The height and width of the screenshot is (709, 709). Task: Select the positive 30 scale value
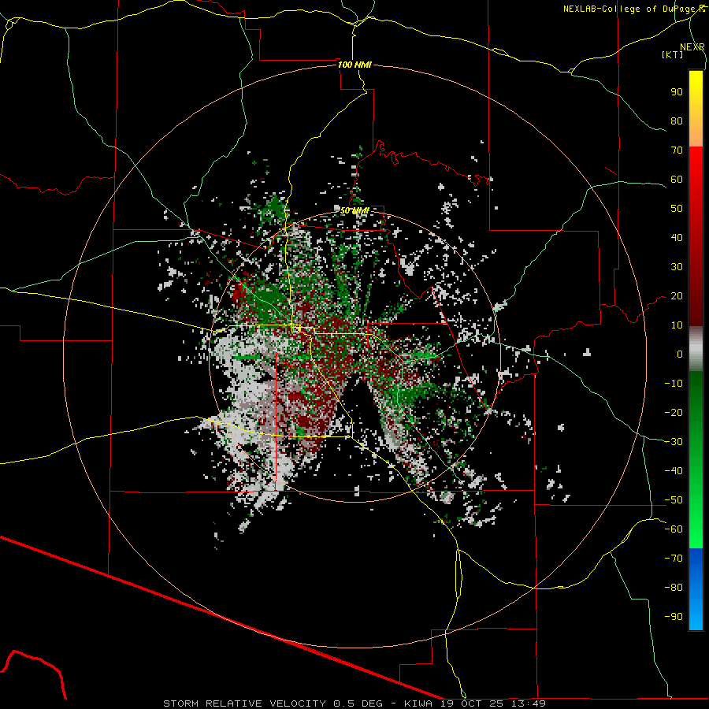677,267
